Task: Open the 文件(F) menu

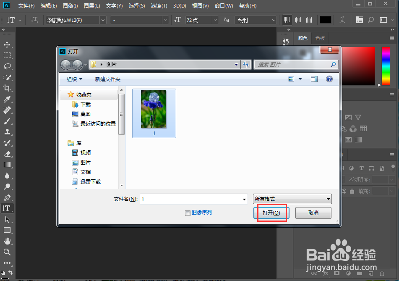Action: point(26,5)
